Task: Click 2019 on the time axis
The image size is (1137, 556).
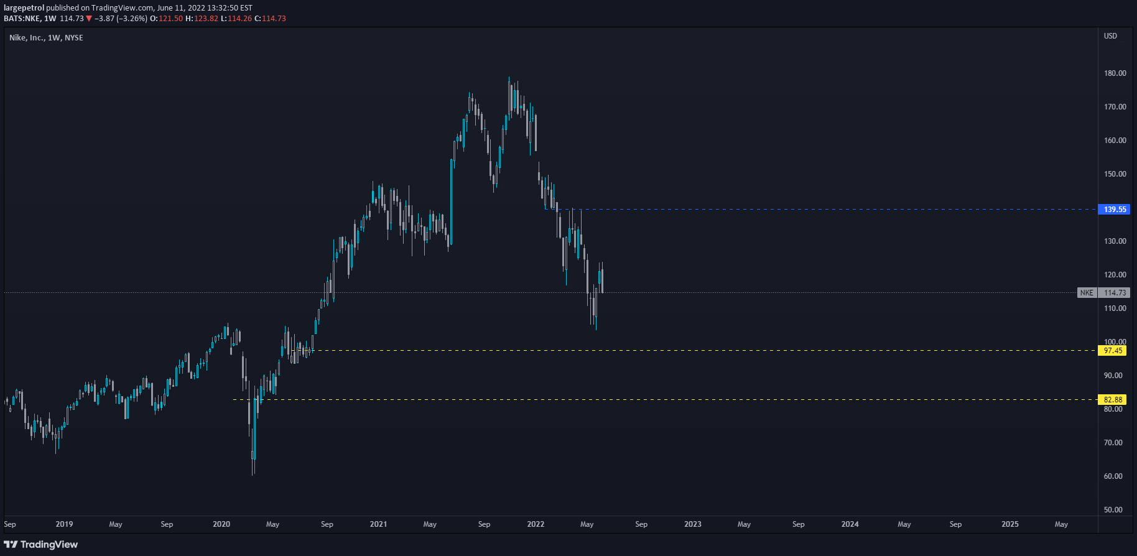Action: coord(64,524)
